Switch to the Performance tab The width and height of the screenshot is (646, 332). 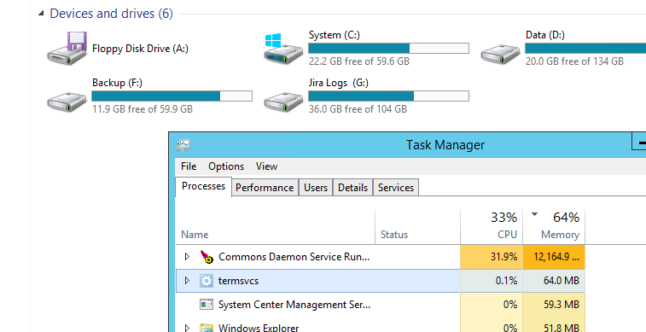point(265,188)
